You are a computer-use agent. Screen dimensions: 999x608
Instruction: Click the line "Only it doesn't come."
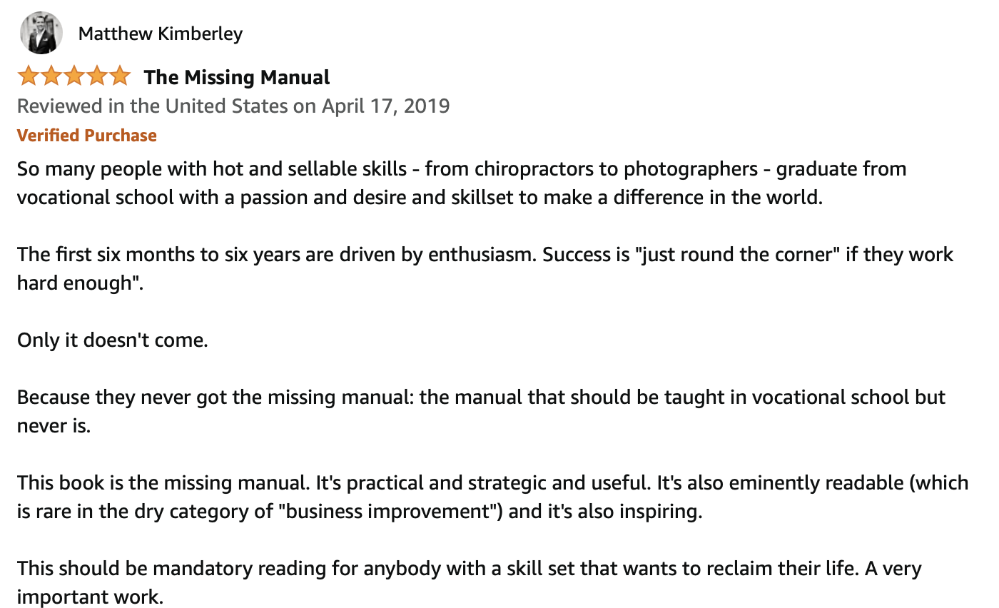point(113,340)
